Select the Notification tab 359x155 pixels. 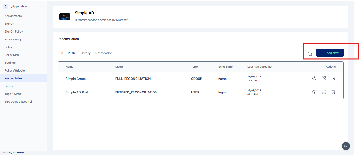pyautogui.click(x=104, y=53)
